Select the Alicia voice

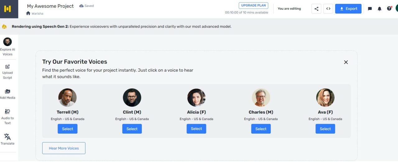point(196,129)
